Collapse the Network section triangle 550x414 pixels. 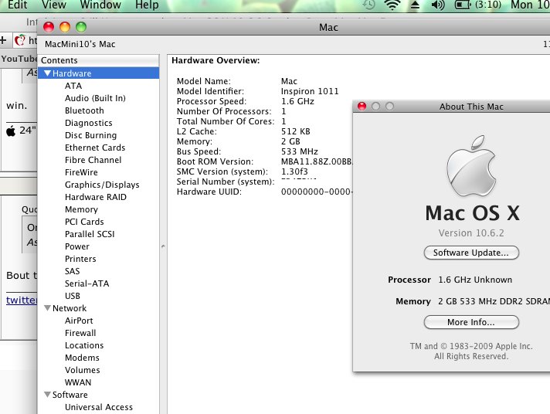tap(47, 308)
